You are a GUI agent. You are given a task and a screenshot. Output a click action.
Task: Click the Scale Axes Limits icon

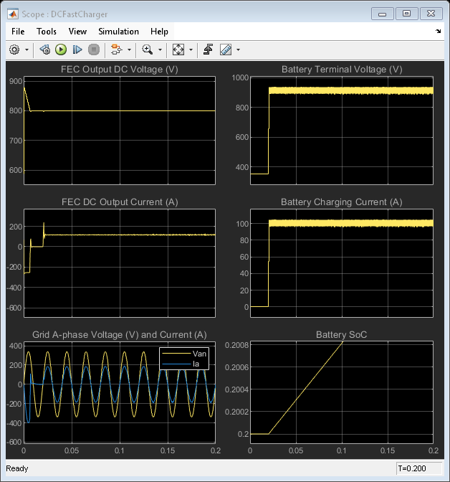178,49
